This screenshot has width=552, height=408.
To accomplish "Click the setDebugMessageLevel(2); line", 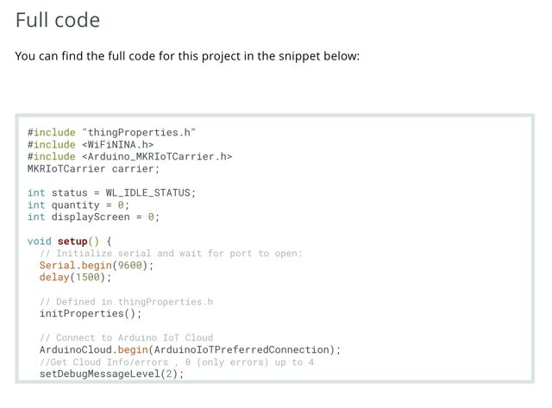I will point(112,374).
